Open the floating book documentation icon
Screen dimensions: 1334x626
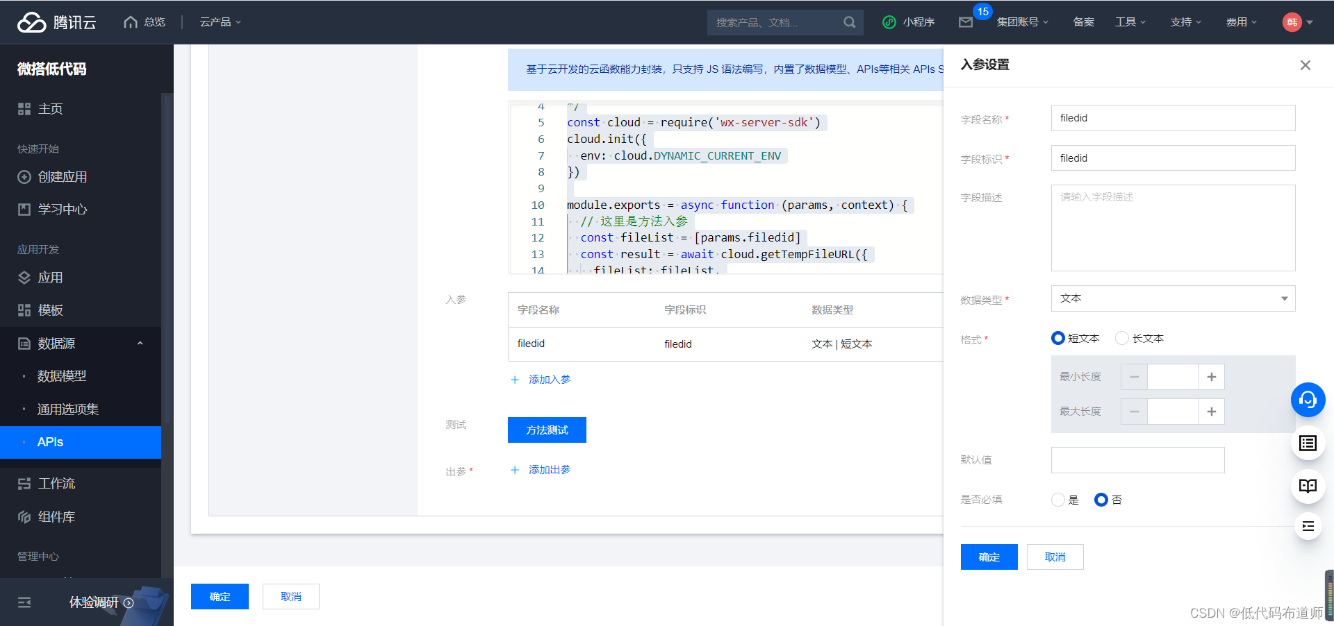[1308, 486]
